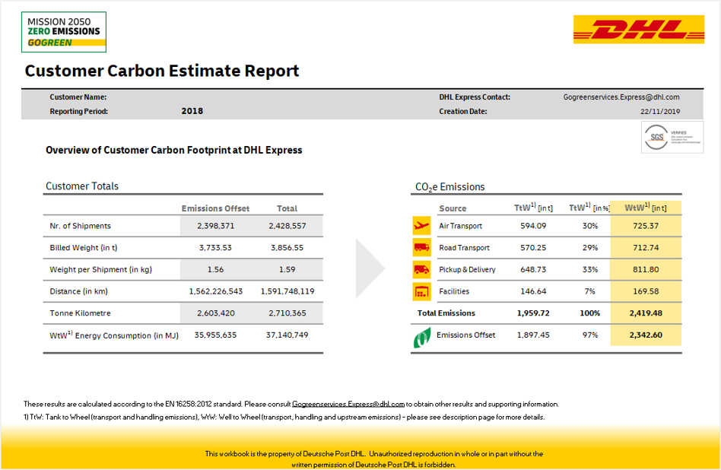Open the SGS Verified badge
This screenshot has height=470, width=721.
point(672,137)
